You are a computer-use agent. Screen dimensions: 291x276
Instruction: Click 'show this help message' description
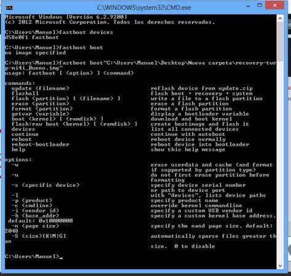(x=188, y=149)
